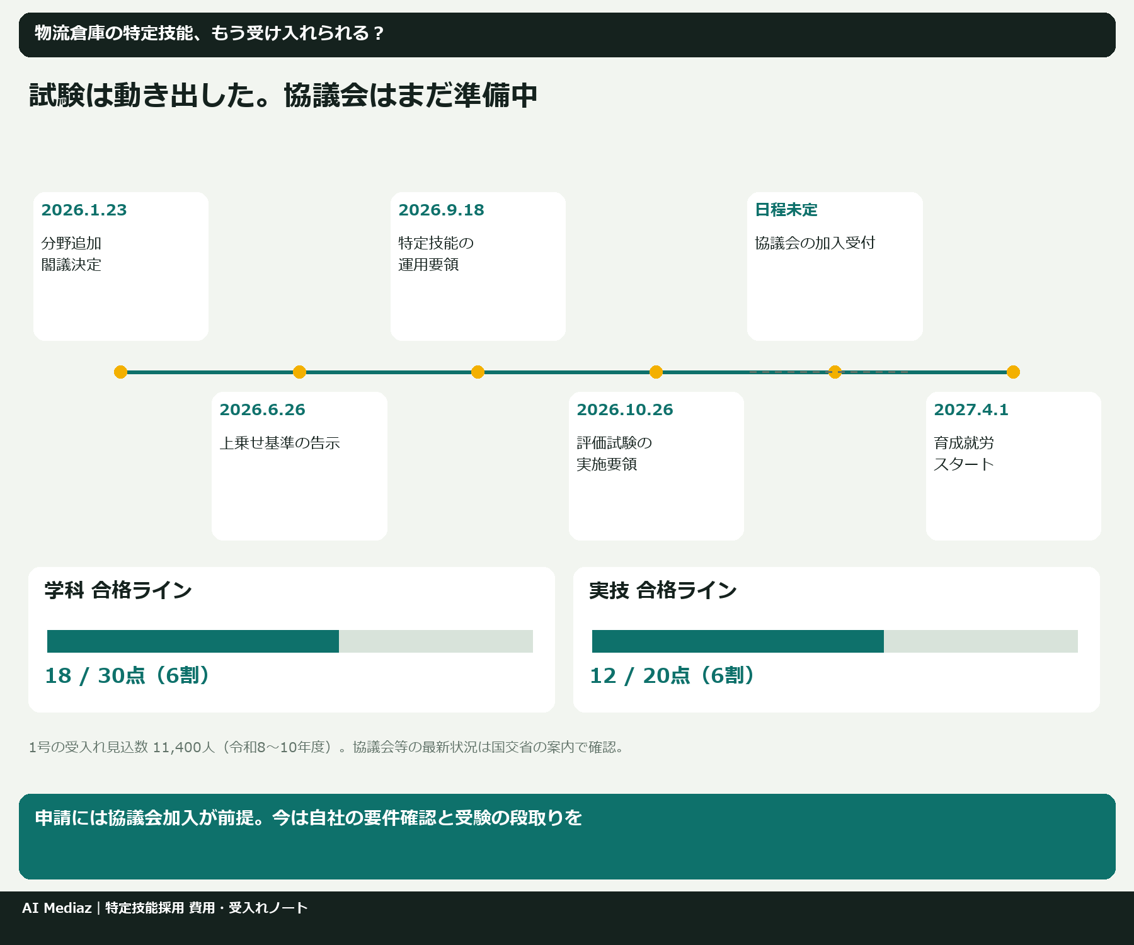
Task: Click the date text 2026.9.18
Action: (x=441, y=210)
